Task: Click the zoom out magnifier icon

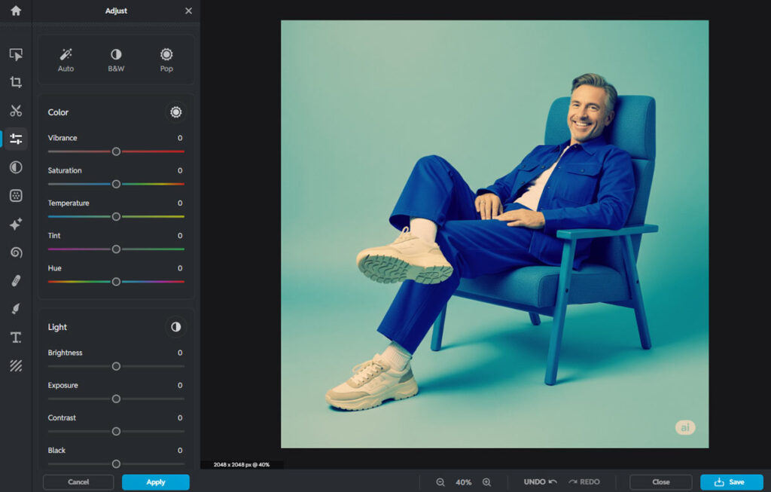Action: pyautogui.click(x=440, y=482)
